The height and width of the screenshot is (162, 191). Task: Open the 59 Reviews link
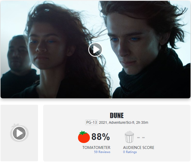[102, 152]
